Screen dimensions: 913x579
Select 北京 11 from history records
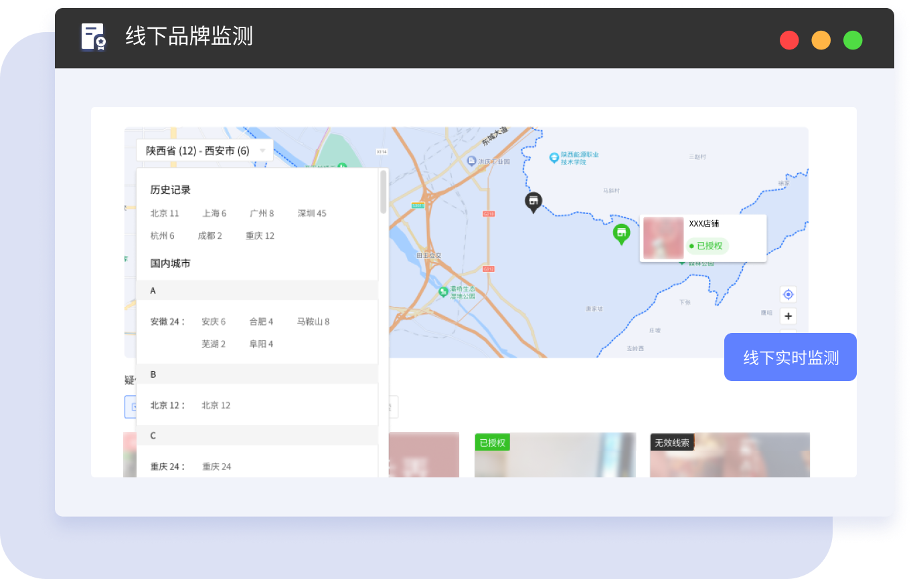click(x=165, y=213)
